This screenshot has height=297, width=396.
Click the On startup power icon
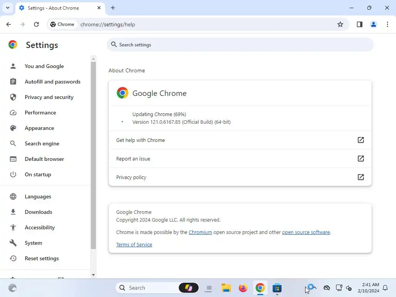pos(13,174)
